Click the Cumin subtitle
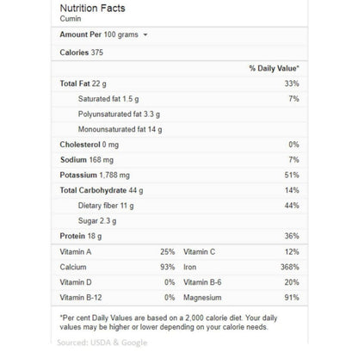Viewport: 358px width, 358px height. (x=71, y=19)
